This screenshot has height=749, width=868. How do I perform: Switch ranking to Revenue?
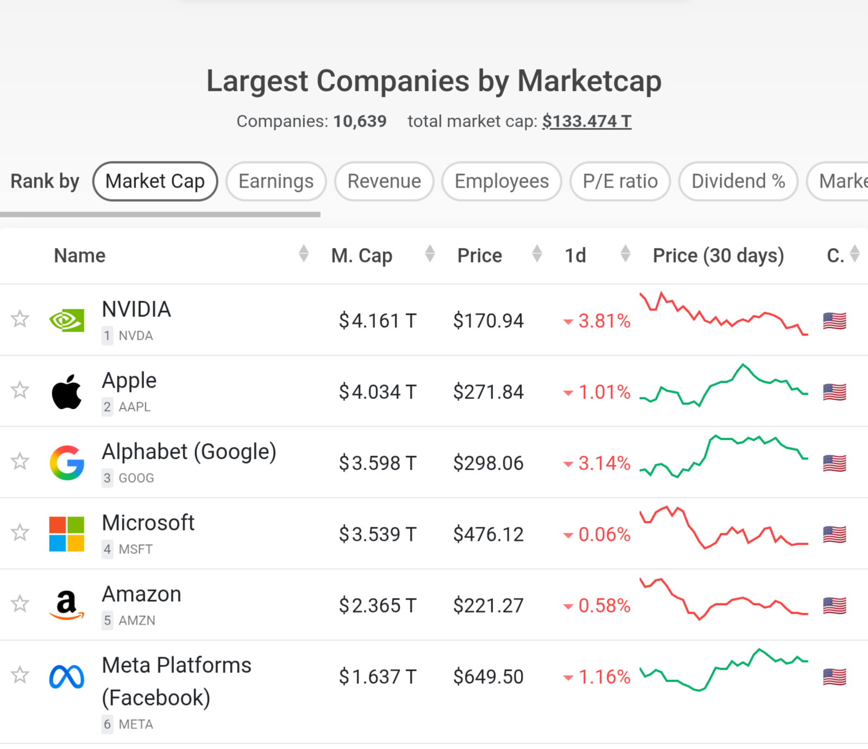coord(384,182)
